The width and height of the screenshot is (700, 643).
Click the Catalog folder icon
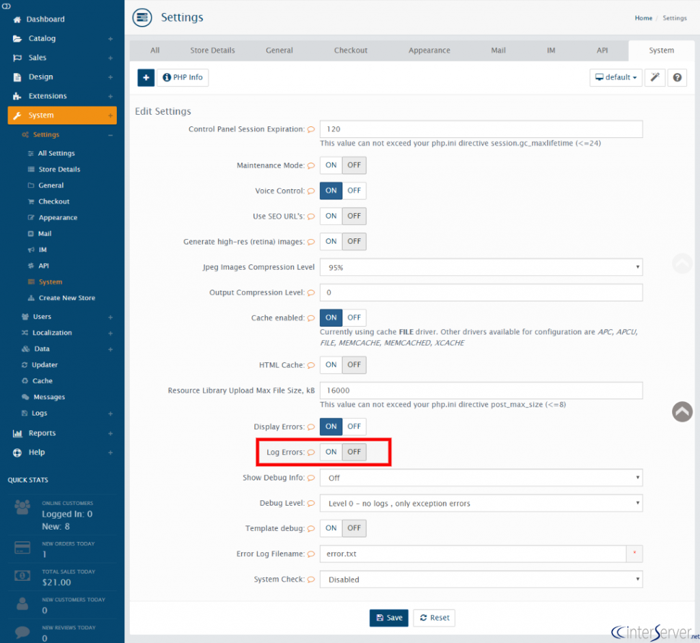coord(17,39)
